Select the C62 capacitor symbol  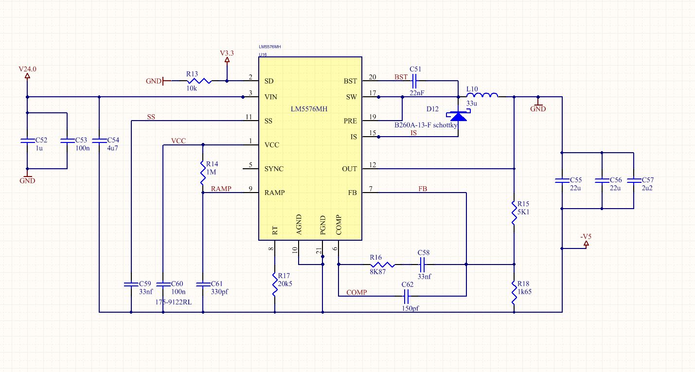coord(406,295)
